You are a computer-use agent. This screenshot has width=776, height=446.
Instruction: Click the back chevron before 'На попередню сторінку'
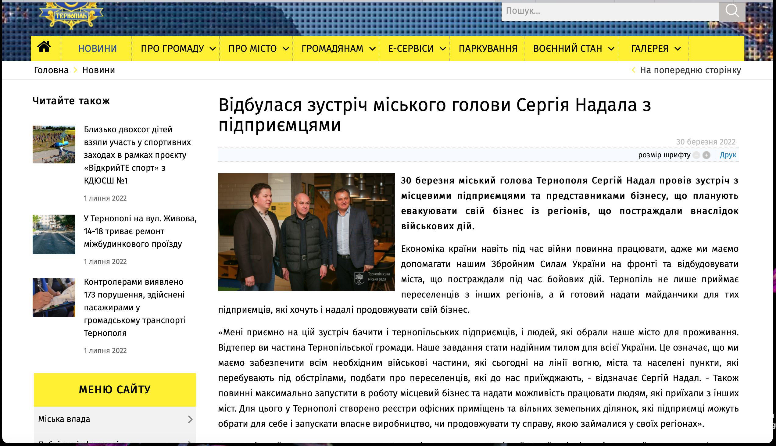pyautogui.click(x=634, y=70)
